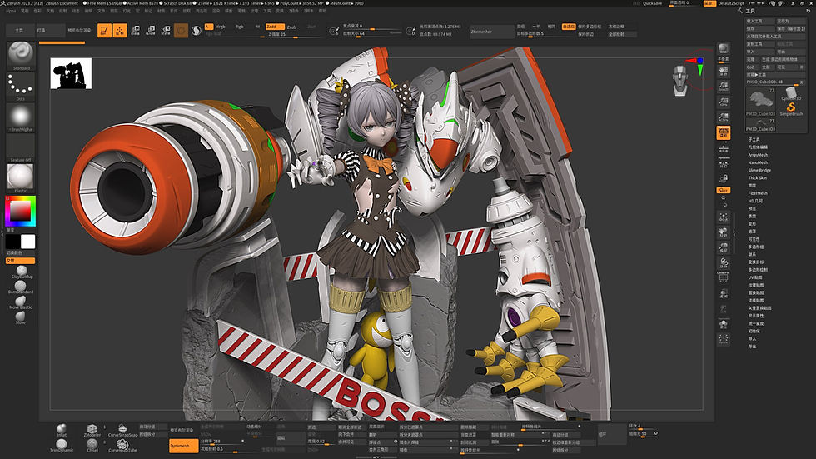Select the Move brush
This screenshot has height=459, width=816.
coord(21,317)
